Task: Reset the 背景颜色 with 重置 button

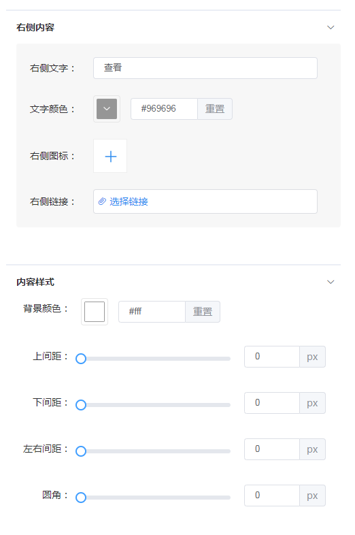Action: 203,312
